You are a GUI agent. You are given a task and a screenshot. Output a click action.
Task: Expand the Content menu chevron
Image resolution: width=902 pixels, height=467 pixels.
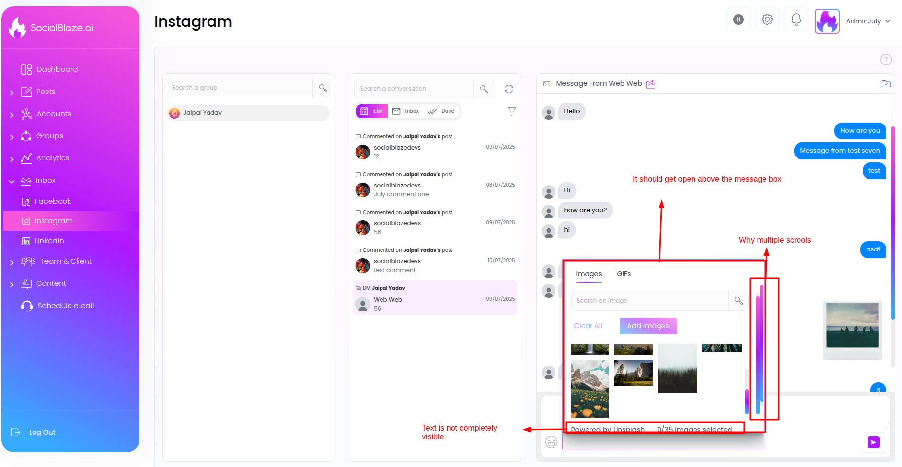click(12, 284)
